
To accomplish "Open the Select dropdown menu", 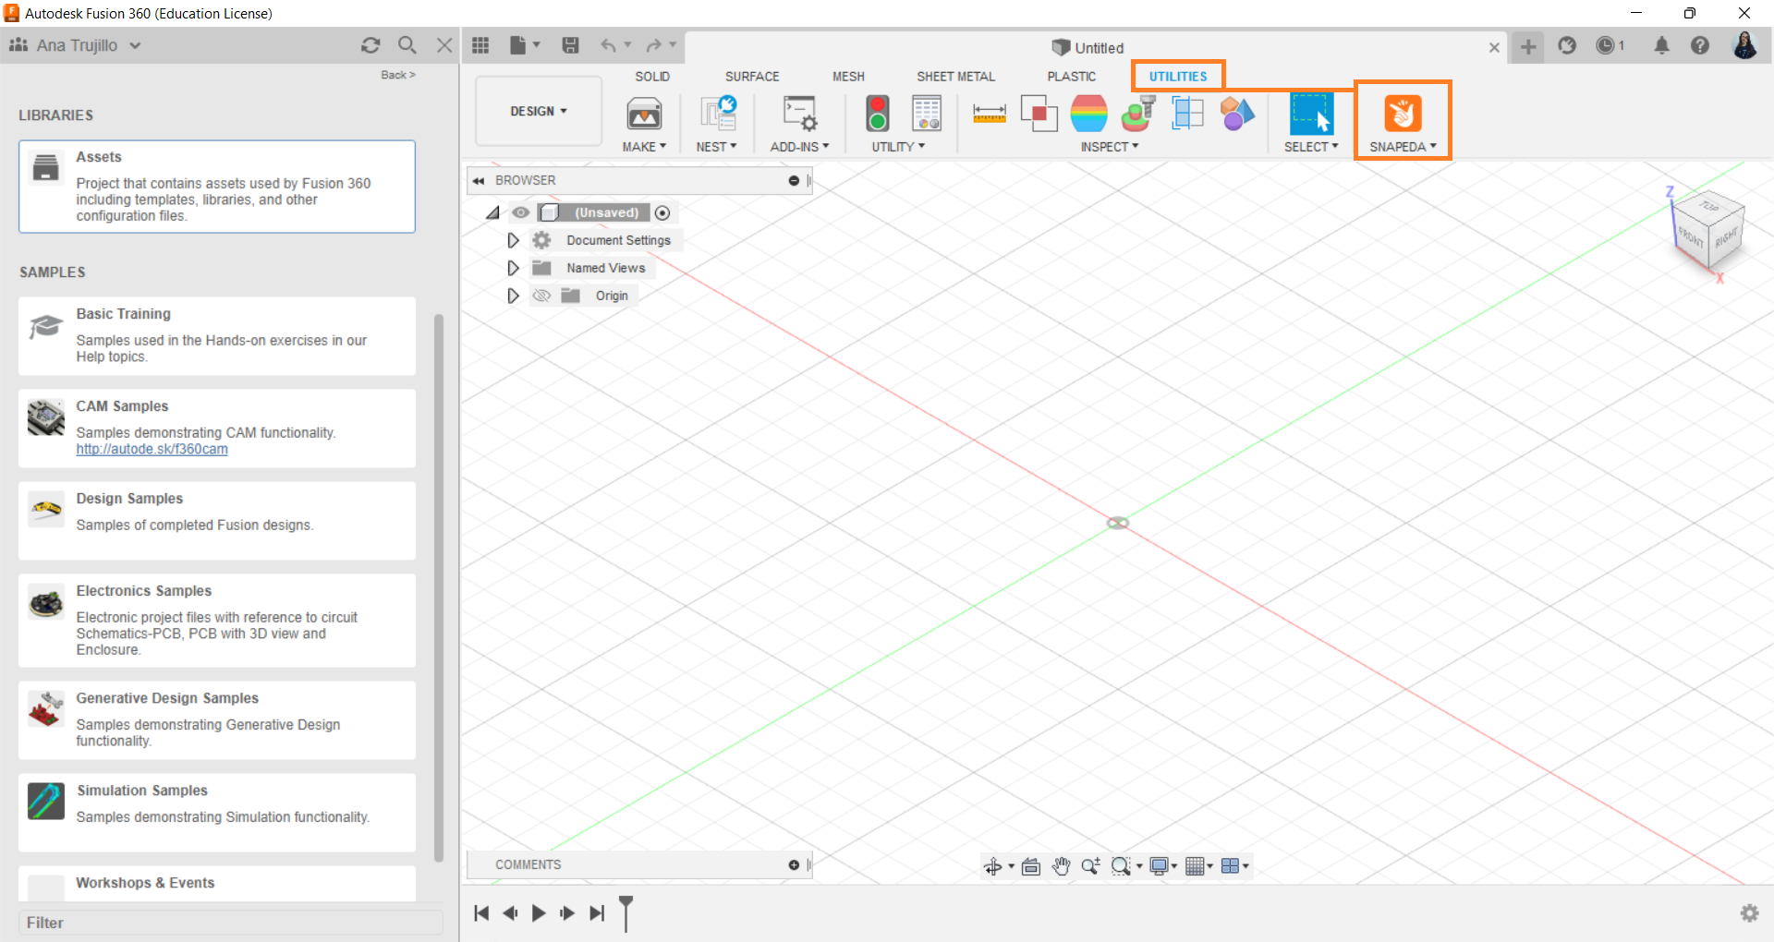I will (1311, 147).
